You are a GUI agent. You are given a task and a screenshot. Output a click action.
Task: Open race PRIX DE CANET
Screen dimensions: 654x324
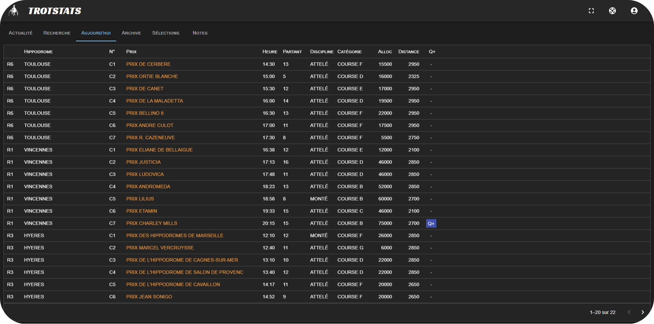click(x=145, y=89)
